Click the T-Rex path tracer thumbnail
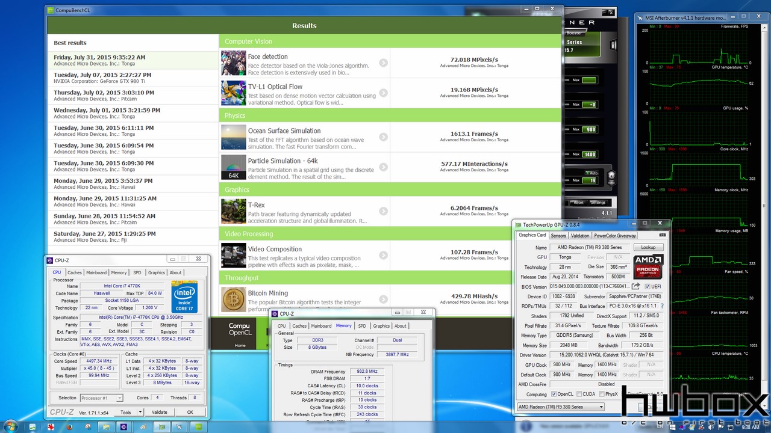 233,211
